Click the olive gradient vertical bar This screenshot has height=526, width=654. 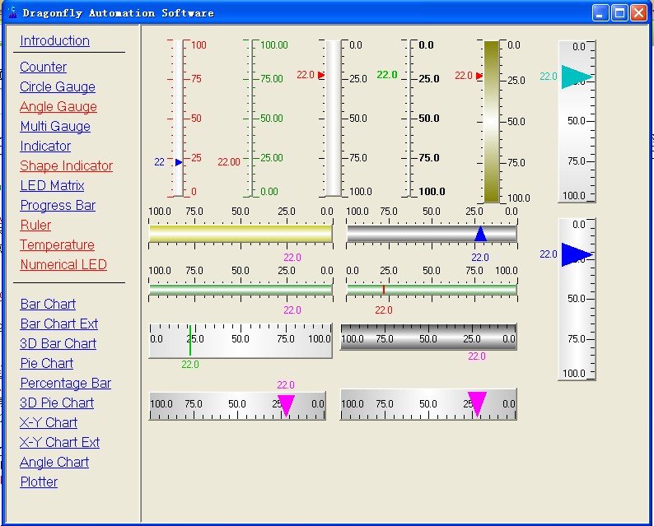(492, 121)
